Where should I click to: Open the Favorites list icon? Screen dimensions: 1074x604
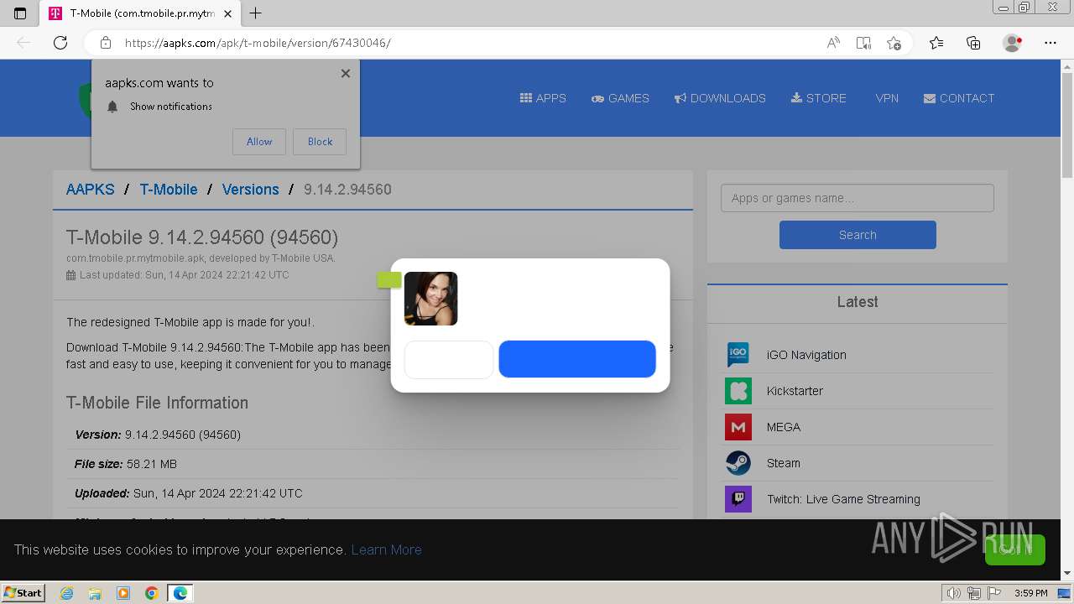936,43
